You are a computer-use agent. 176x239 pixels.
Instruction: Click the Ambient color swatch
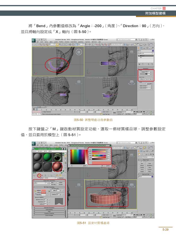click(x=44, y=190)
